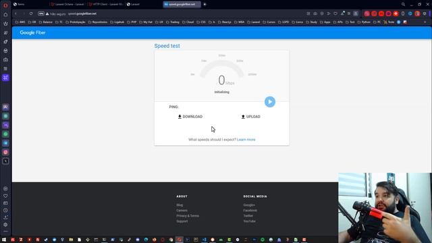The image size is (432, 243).
Task: Click the not-secure warning icon
Action: coord(47,13)
